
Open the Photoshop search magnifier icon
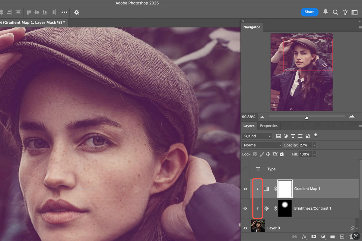tap(335, 12)
